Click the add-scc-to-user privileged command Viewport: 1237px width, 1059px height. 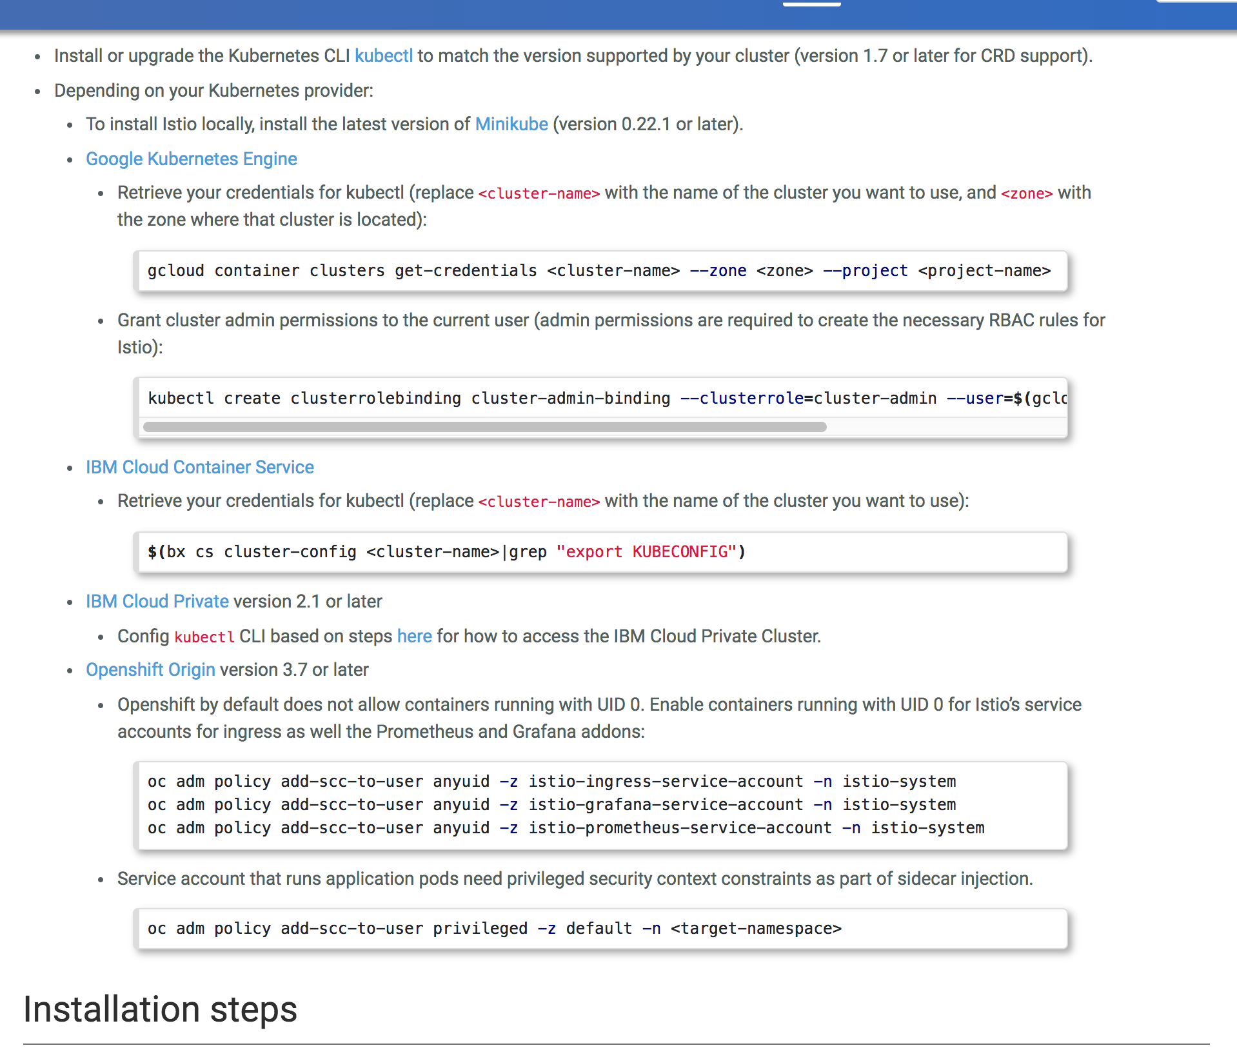tap(495, 929)
